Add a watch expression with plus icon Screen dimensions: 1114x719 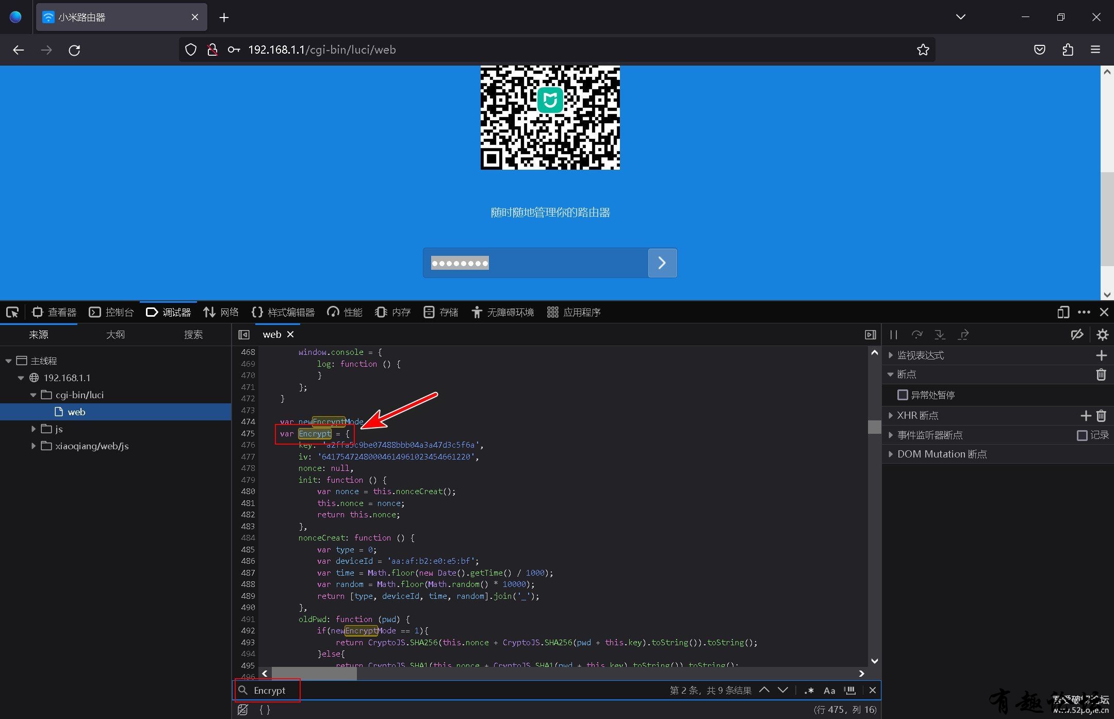[1101, 355]
